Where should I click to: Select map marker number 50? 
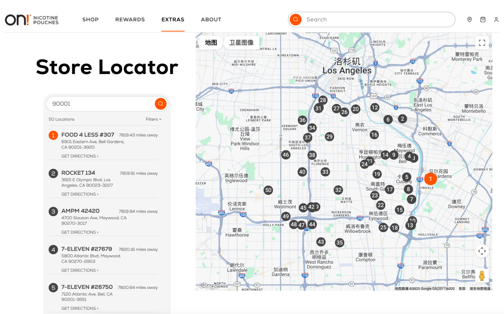click(x=268, y=190)
